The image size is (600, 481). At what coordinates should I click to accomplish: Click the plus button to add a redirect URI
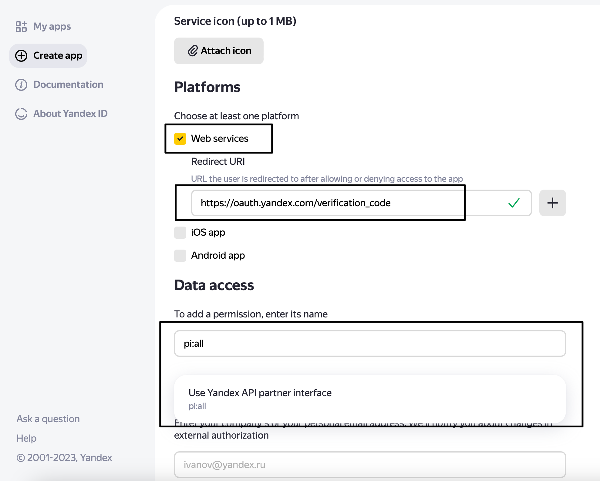coord(552,203)
